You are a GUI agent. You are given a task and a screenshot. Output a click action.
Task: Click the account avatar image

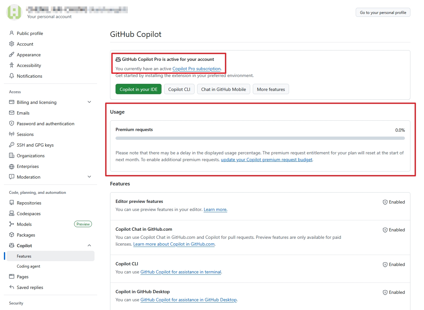[14, 12]
